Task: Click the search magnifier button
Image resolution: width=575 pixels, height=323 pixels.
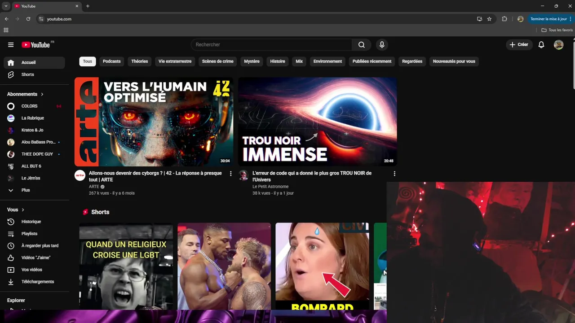Action: pos(362,45)
